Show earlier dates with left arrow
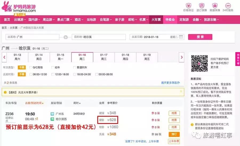 coord(4,57)
